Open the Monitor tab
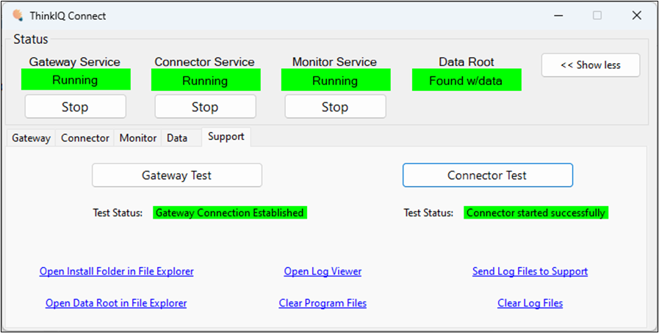659x333 pixels. (x=138, y=138)
